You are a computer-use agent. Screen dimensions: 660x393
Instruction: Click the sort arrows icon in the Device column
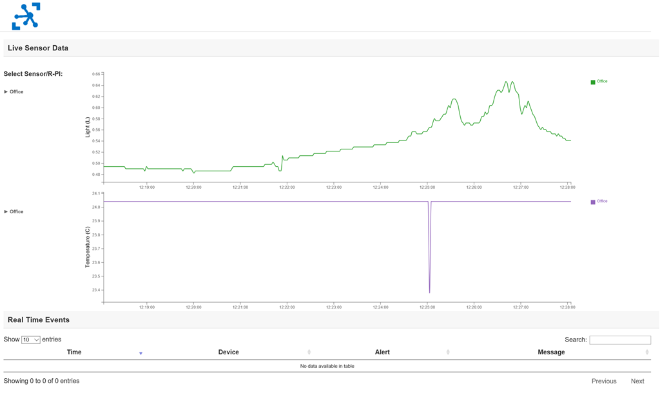[309, 352]
